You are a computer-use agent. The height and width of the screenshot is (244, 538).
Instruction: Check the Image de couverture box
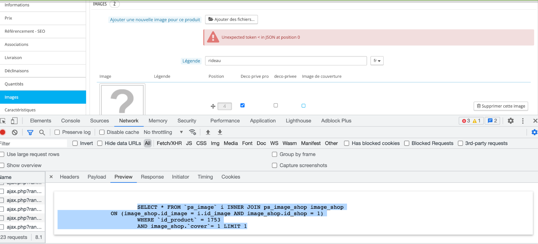pos(303,106)
